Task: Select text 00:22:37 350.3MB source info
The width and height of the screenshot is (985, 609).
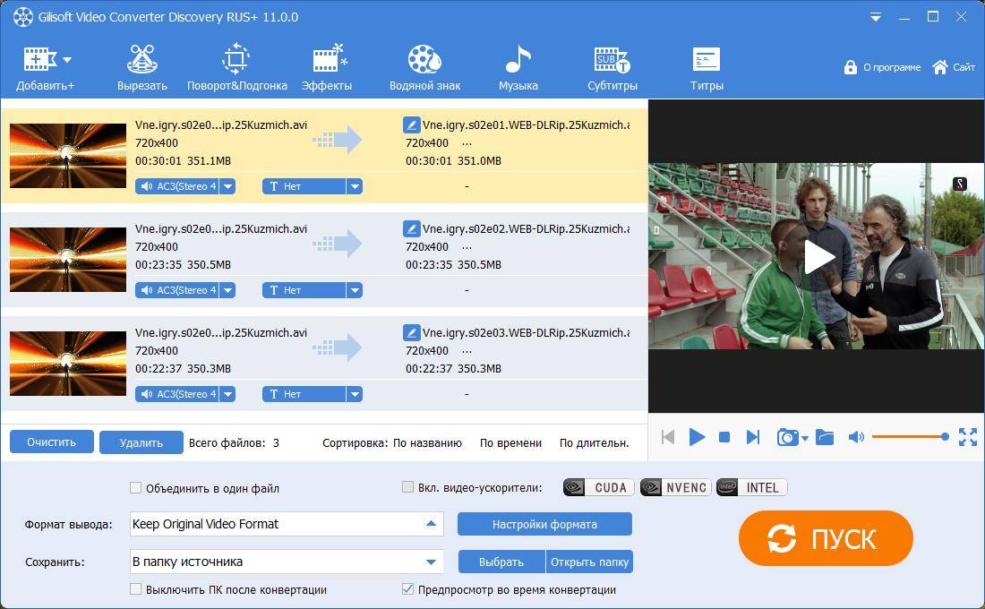Action: click(183, 368)
